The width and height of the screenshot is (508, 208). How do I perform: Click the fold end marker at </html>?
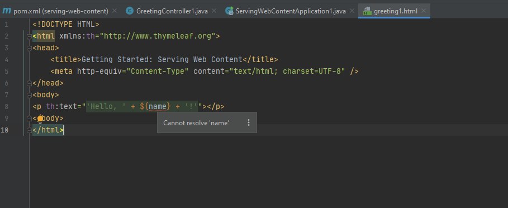point(29,130)
